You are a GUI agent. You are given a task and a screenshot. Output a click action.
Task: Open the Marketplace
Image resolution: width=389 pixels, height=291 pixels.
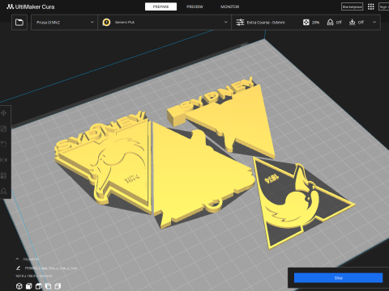(352, 6)
